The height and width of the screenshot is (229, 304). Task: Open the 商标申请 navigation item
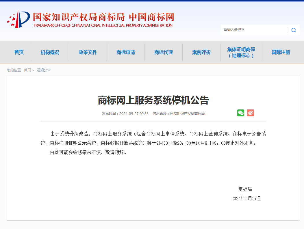point(126,52)
